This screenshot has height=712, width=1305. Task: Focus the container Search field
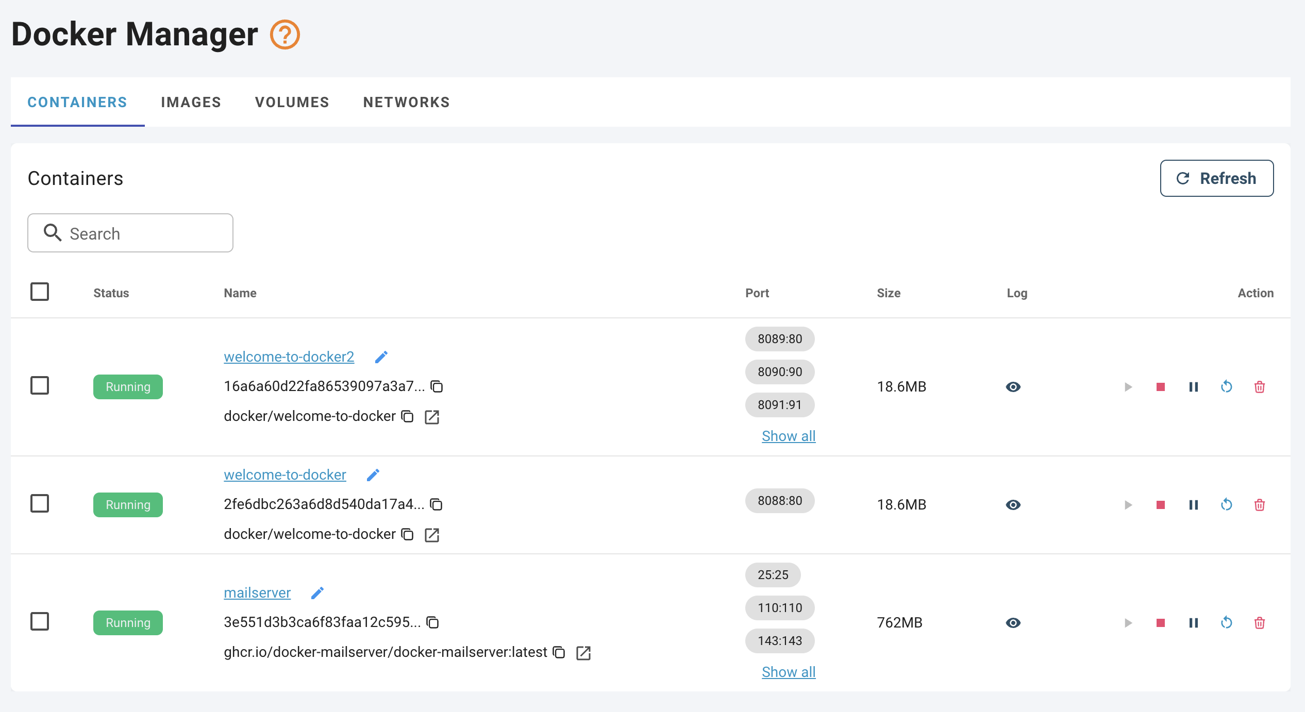coord(139,233)
